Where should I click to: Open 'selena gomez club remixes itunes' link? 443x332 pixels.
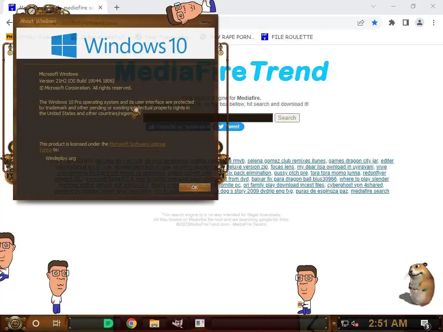click(286, 161)
